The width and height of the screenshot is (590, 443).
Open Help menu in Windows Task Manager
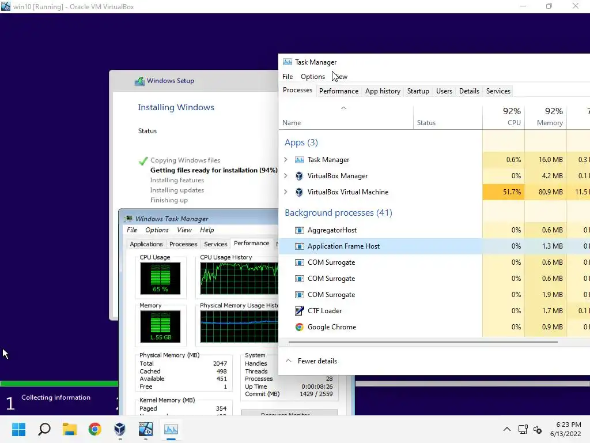207,230
